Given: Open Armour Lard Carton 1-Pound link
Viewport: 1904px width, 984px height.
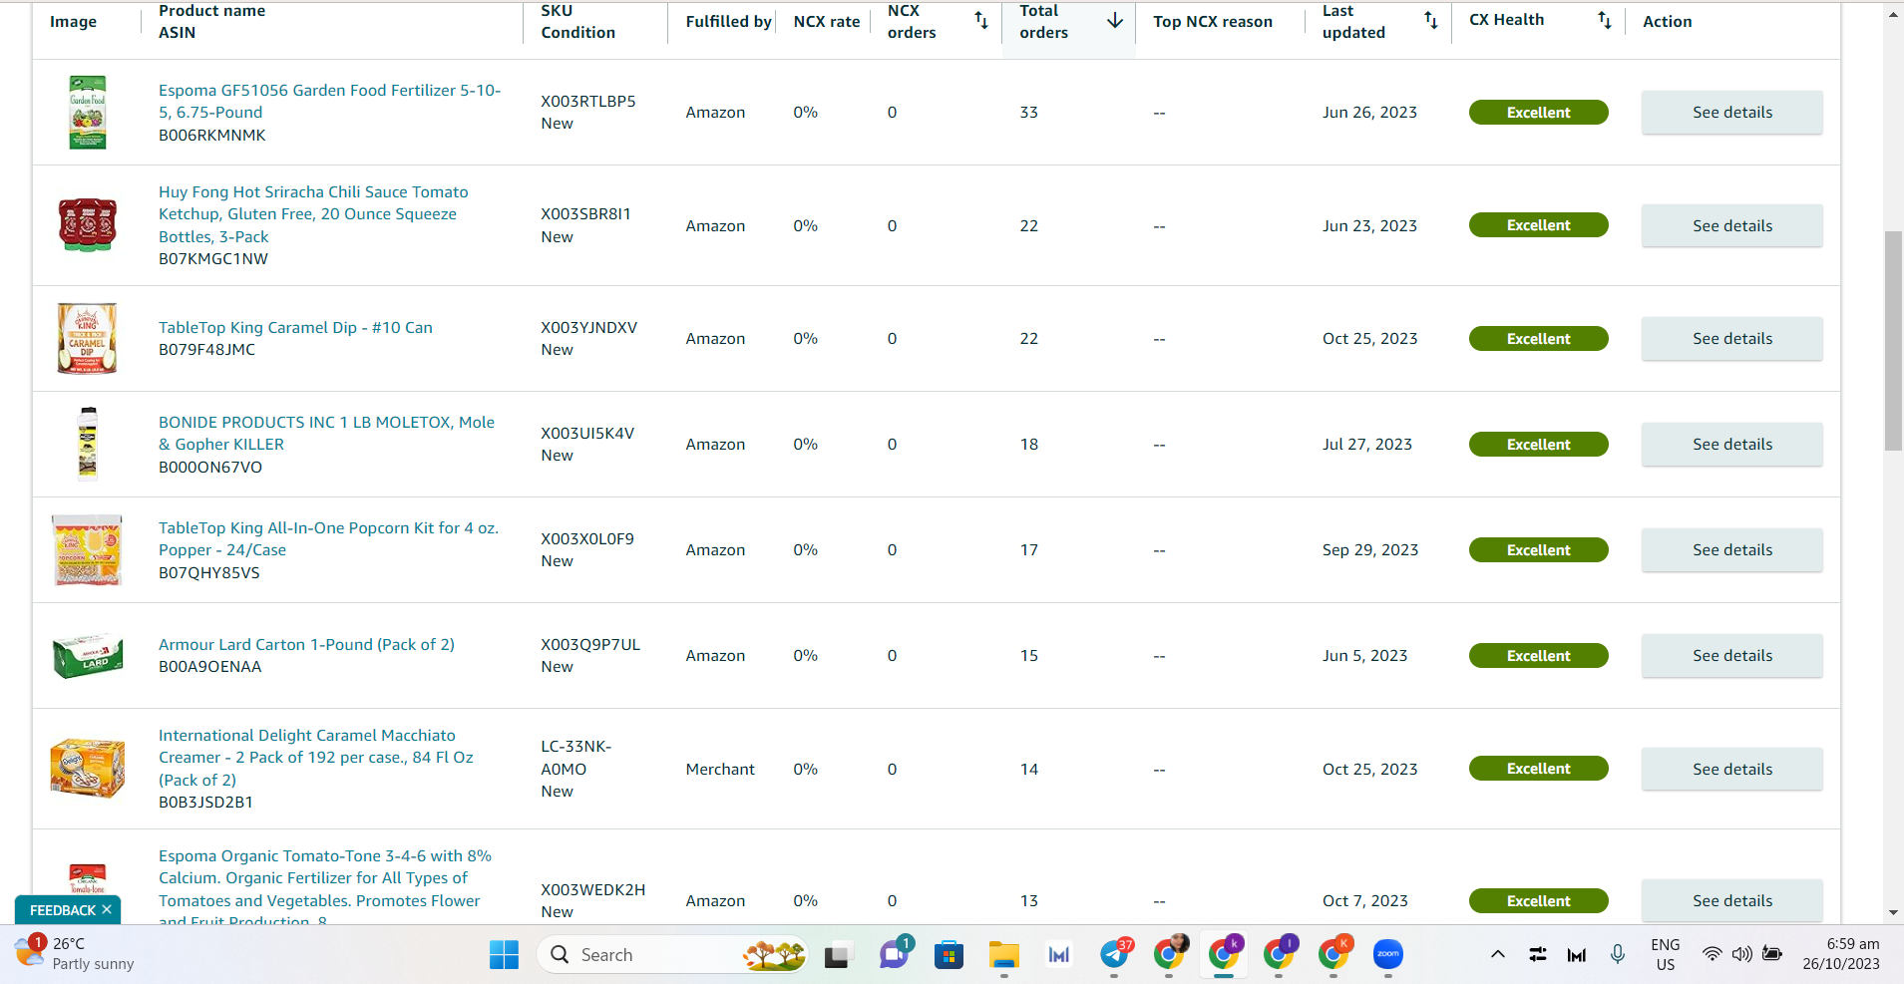Looking at the screenshot, I should 306,644.
